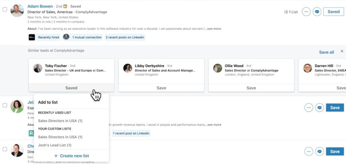Message the second lead via chat icon

pos(320,108)
